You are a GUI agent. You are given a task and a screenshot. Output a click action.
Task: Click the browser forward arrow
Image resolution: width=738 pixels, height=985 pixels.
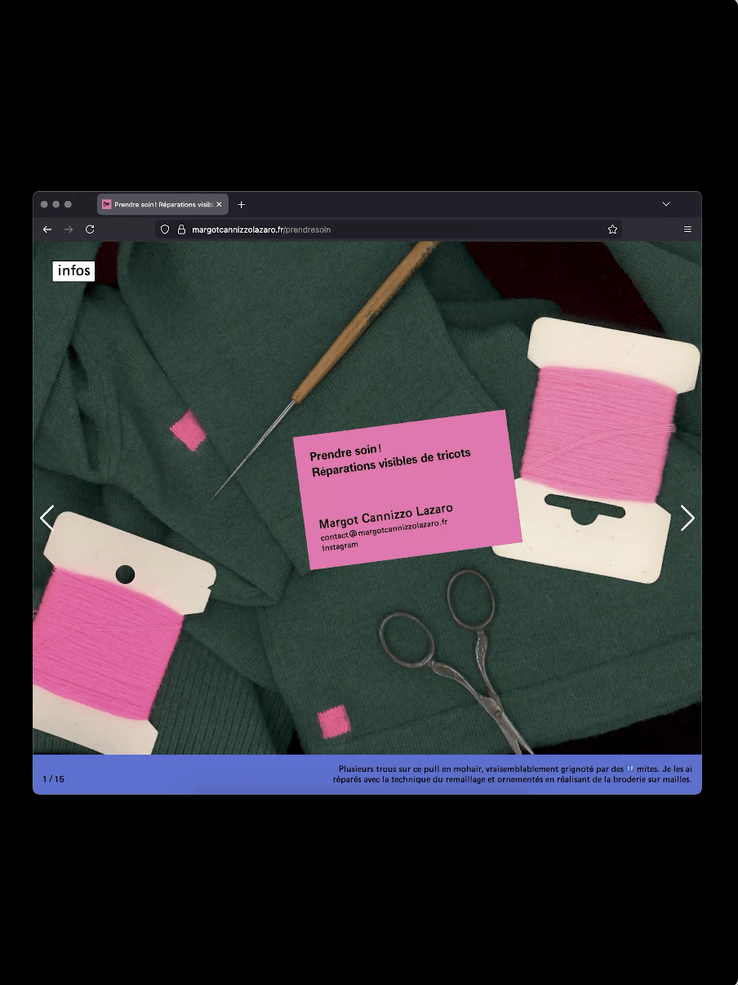tap(69, 230)
